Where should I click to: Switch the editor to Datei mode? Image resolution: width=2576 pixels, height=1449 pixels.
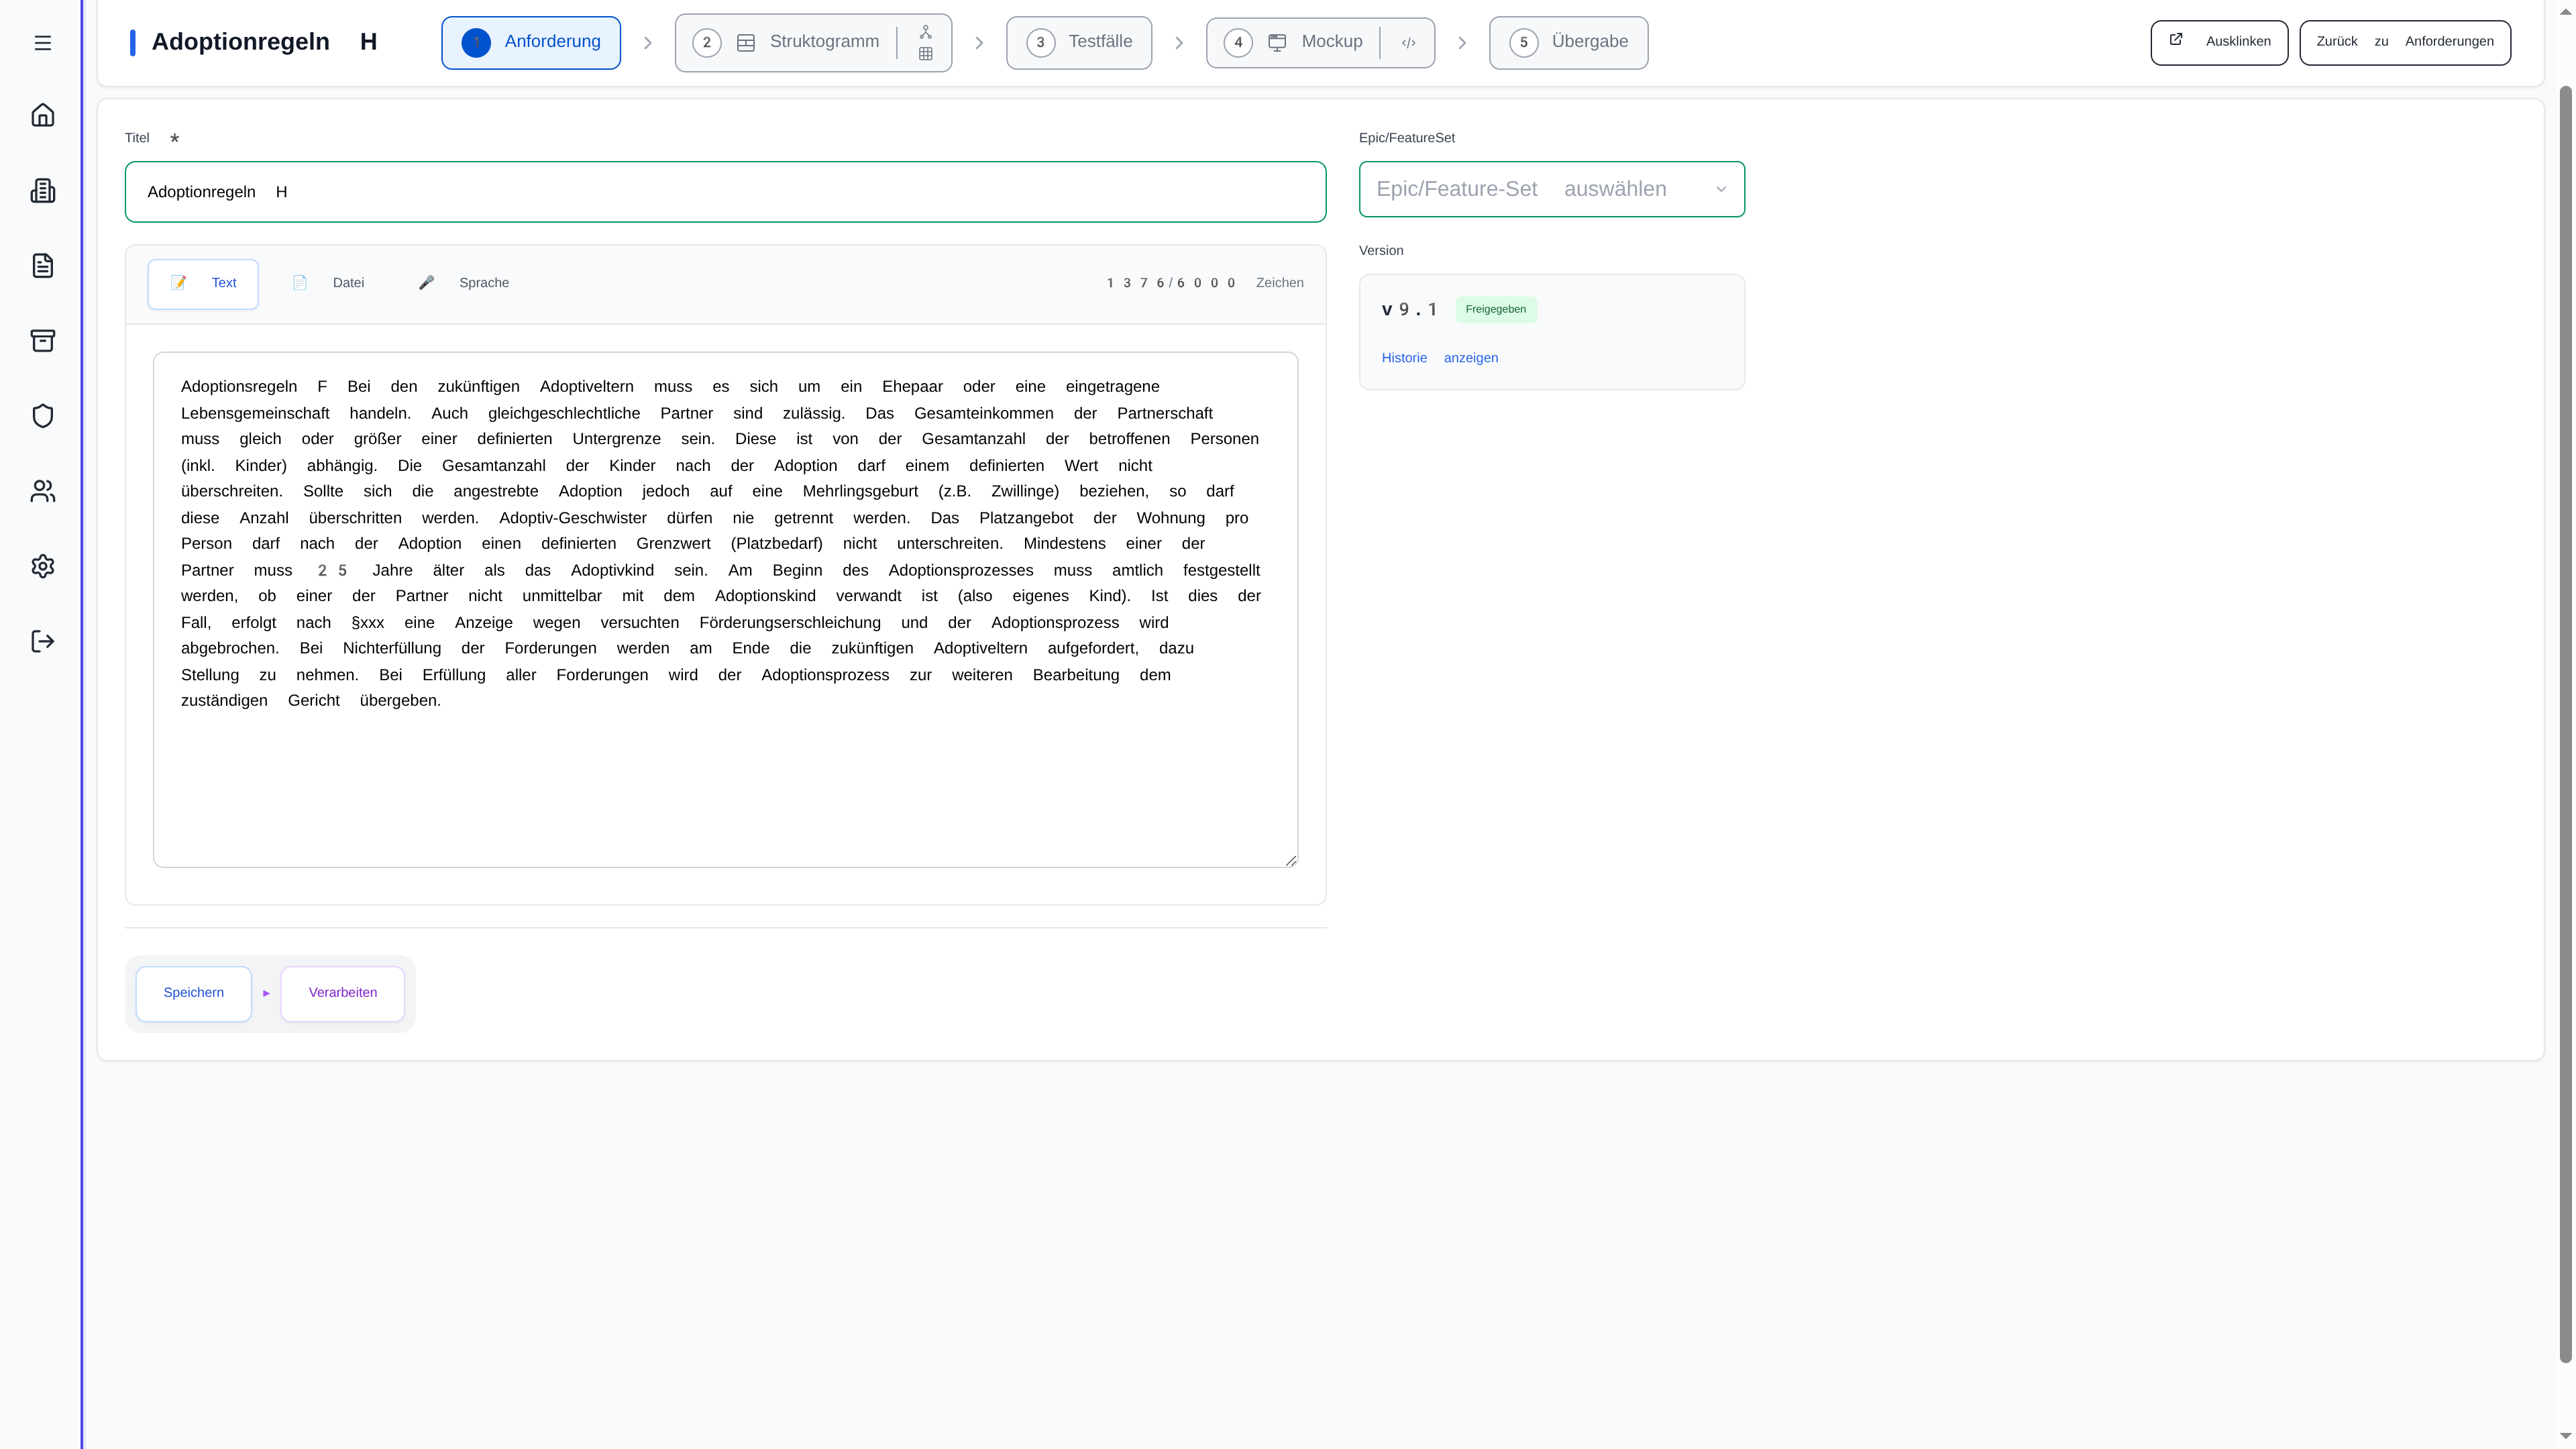pyautogui.click(x=330, y=282)
